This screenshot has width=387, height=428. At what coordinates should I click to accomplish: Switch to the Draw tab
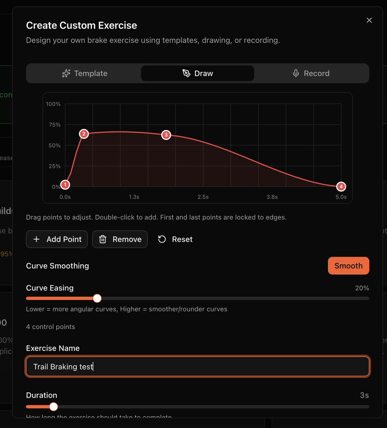coord(198,73)
